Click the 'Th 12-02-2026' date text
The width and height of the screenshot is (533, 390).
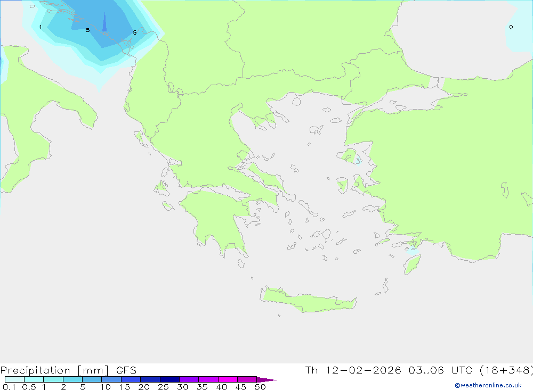[353, 370]
